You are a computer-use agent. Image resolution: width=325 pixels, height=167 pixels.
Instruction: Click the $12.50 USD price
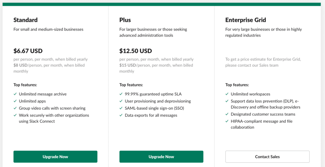(x=136, y=51)
